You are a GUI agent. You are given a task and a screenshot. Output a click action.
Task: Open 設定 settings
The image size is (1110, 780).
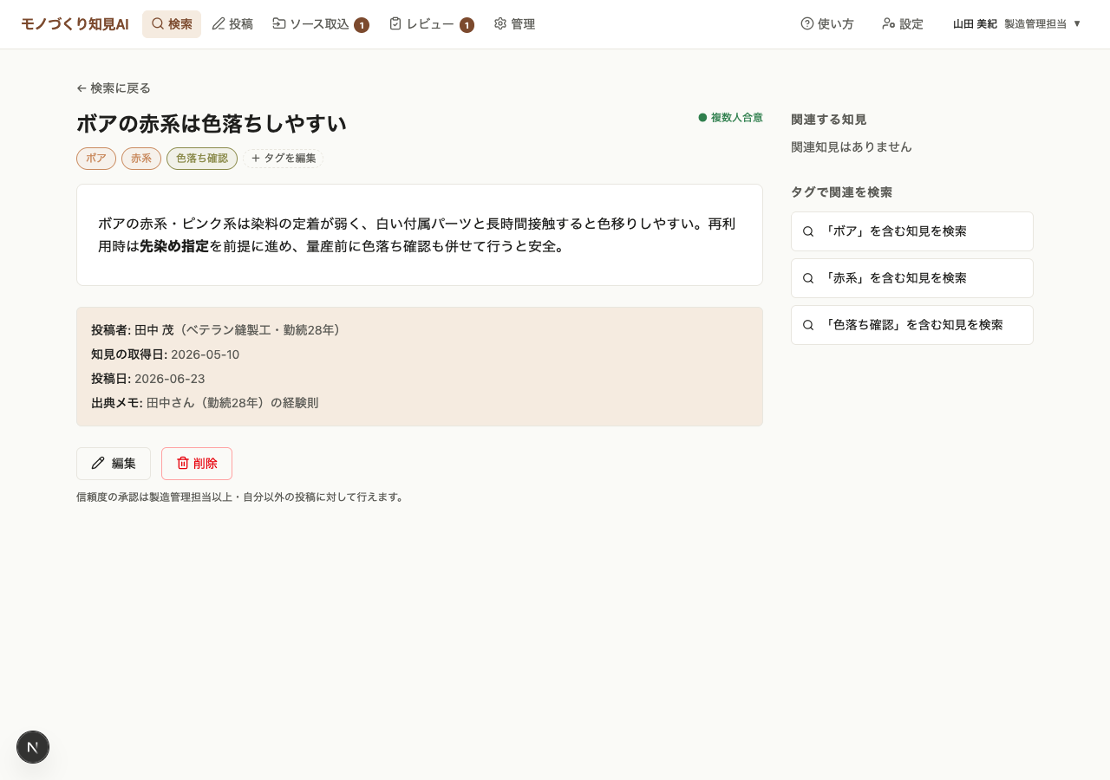[x=902, y=24]
